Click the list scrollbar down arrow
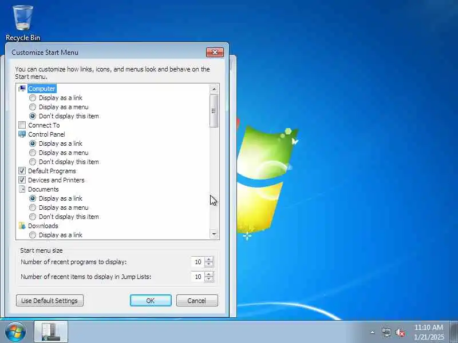Screen dimensions: 458x343 point(214,234)
